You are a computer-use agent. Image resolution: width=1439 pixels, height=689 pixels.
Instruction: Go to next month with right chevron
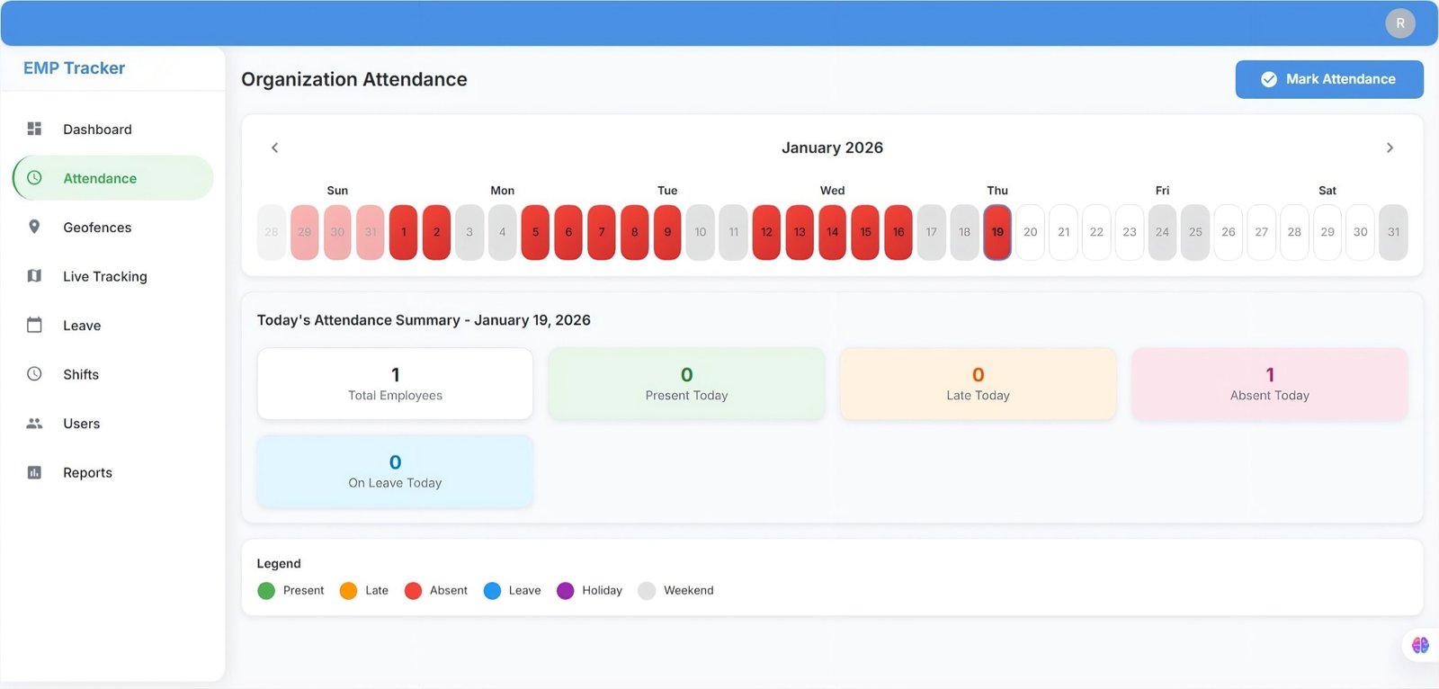point(1390,148)
